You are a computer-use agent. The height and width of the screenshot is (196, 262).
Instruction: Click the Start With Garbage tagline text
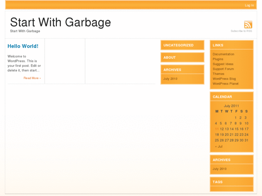coord(25,31)
